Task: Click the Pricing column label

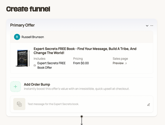Action: pos(78,59)
